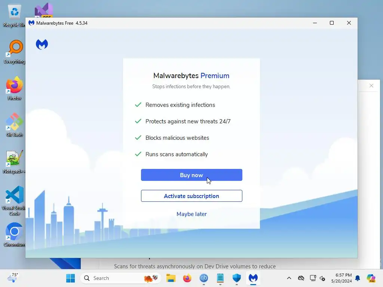The width and height of the screenshot is (383, 287).
Task: Minimize the Malwarebytes window
Action: click(x=315, y=23)
